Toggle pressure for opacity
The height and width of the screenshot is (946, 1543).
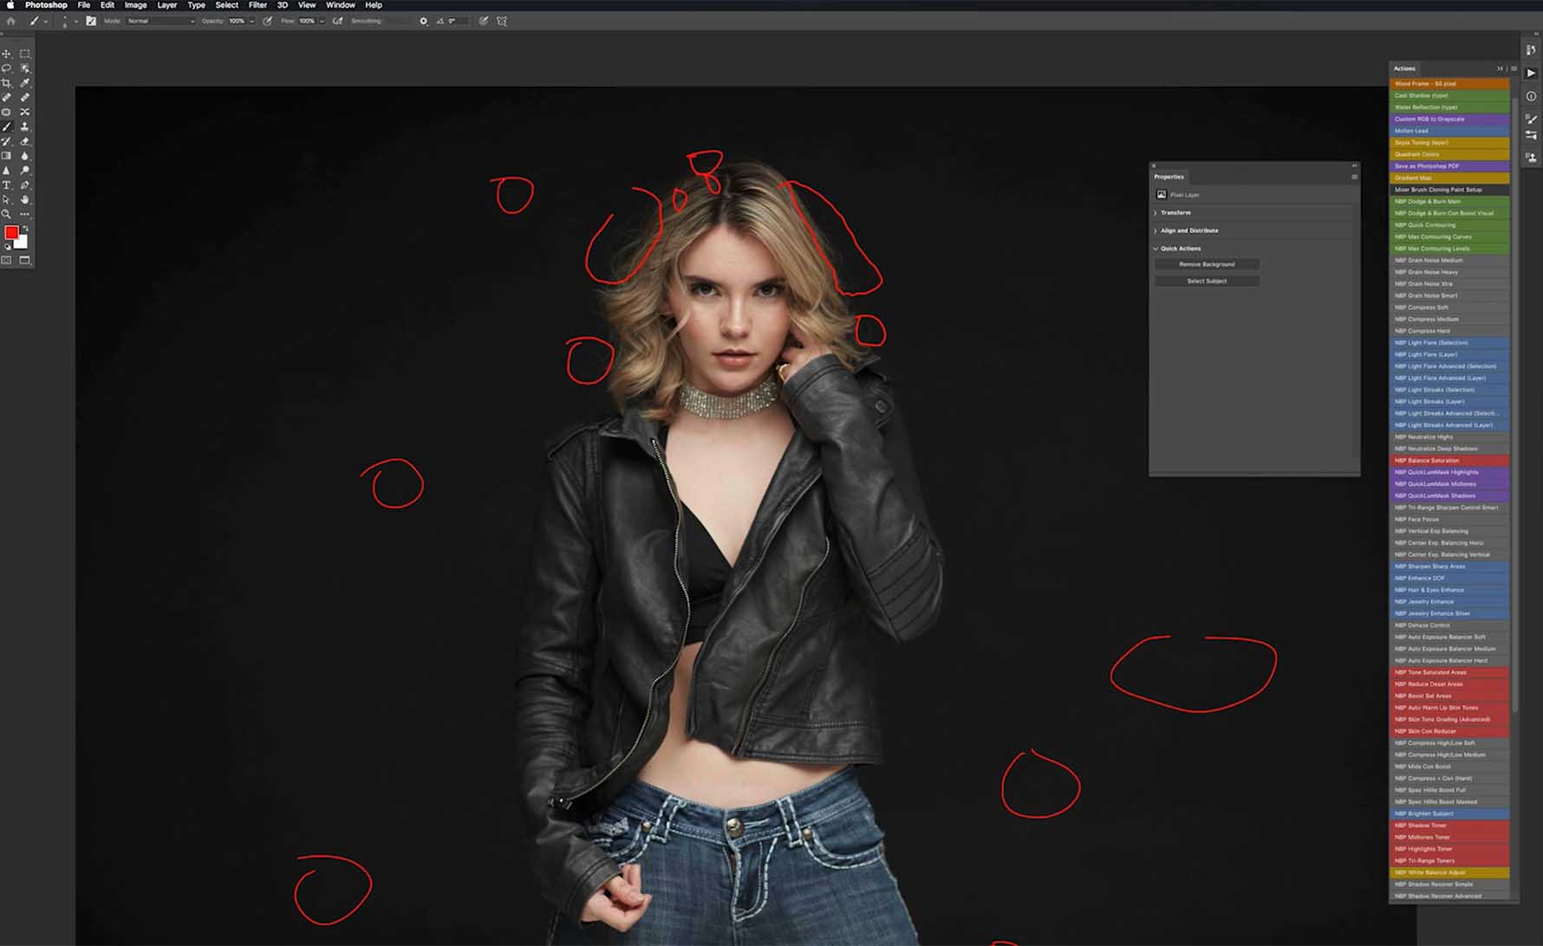[268, 21]
